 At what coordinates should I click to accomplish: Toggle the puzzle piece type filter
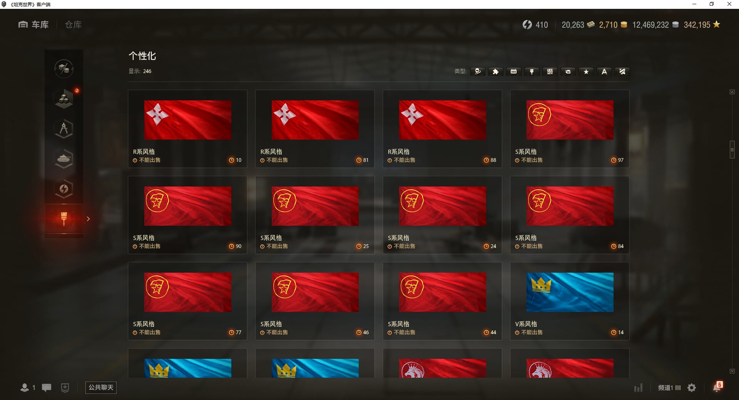point(496,72)
